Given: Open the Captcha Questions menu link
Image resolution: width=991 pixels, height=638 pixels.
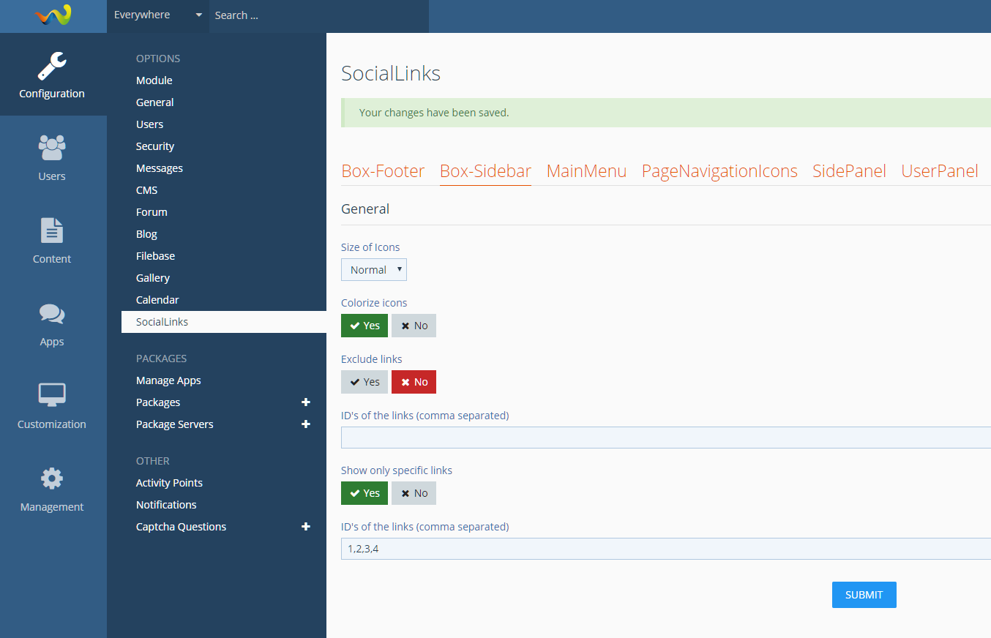Looking at the screenshot, I should pos(181,527).
